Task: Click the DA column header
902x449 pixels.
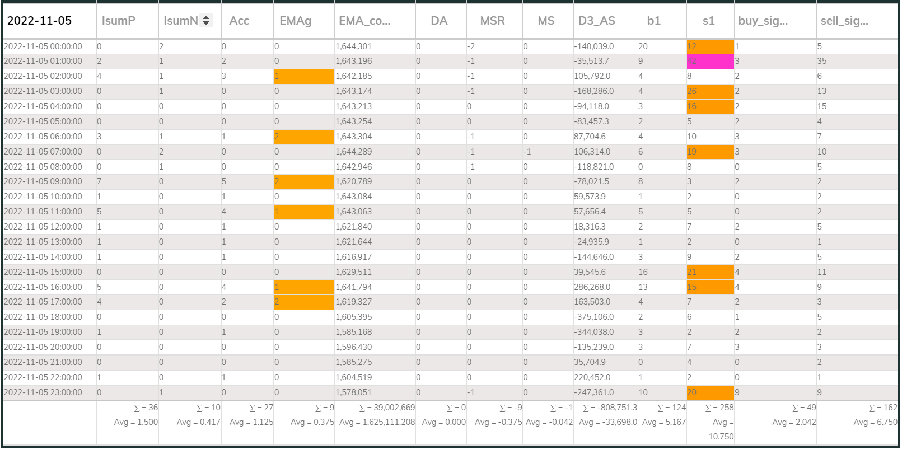Action: (439, 21)
